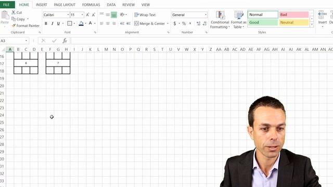
Task: Apply cell borders with the borders icon
Action: [69, 23]
